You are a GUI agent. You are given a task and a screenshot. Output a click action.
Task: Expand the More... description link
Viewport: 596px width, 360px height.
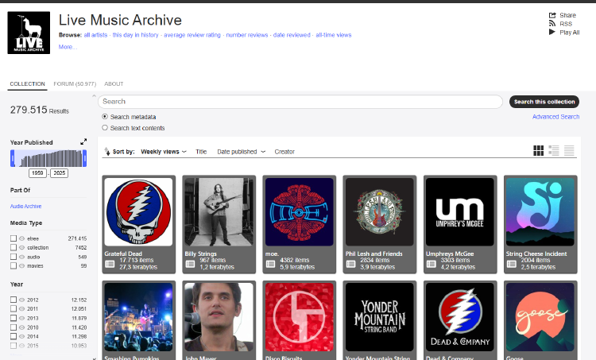coord(68,47)
